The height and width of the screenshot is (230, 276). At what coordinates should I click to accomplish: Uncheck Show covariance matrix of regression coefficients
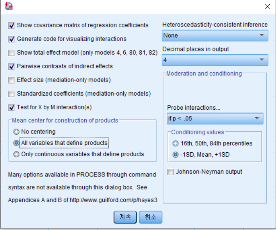click(11, 25)
